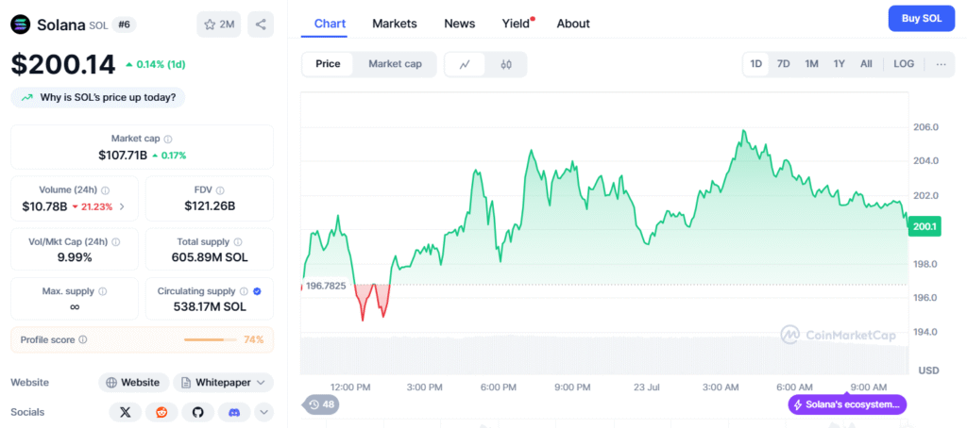The width and height of the screenshot is (967, 428).
Task: Open Volume (24h) details chevron arrow
Action: [122, 206]
